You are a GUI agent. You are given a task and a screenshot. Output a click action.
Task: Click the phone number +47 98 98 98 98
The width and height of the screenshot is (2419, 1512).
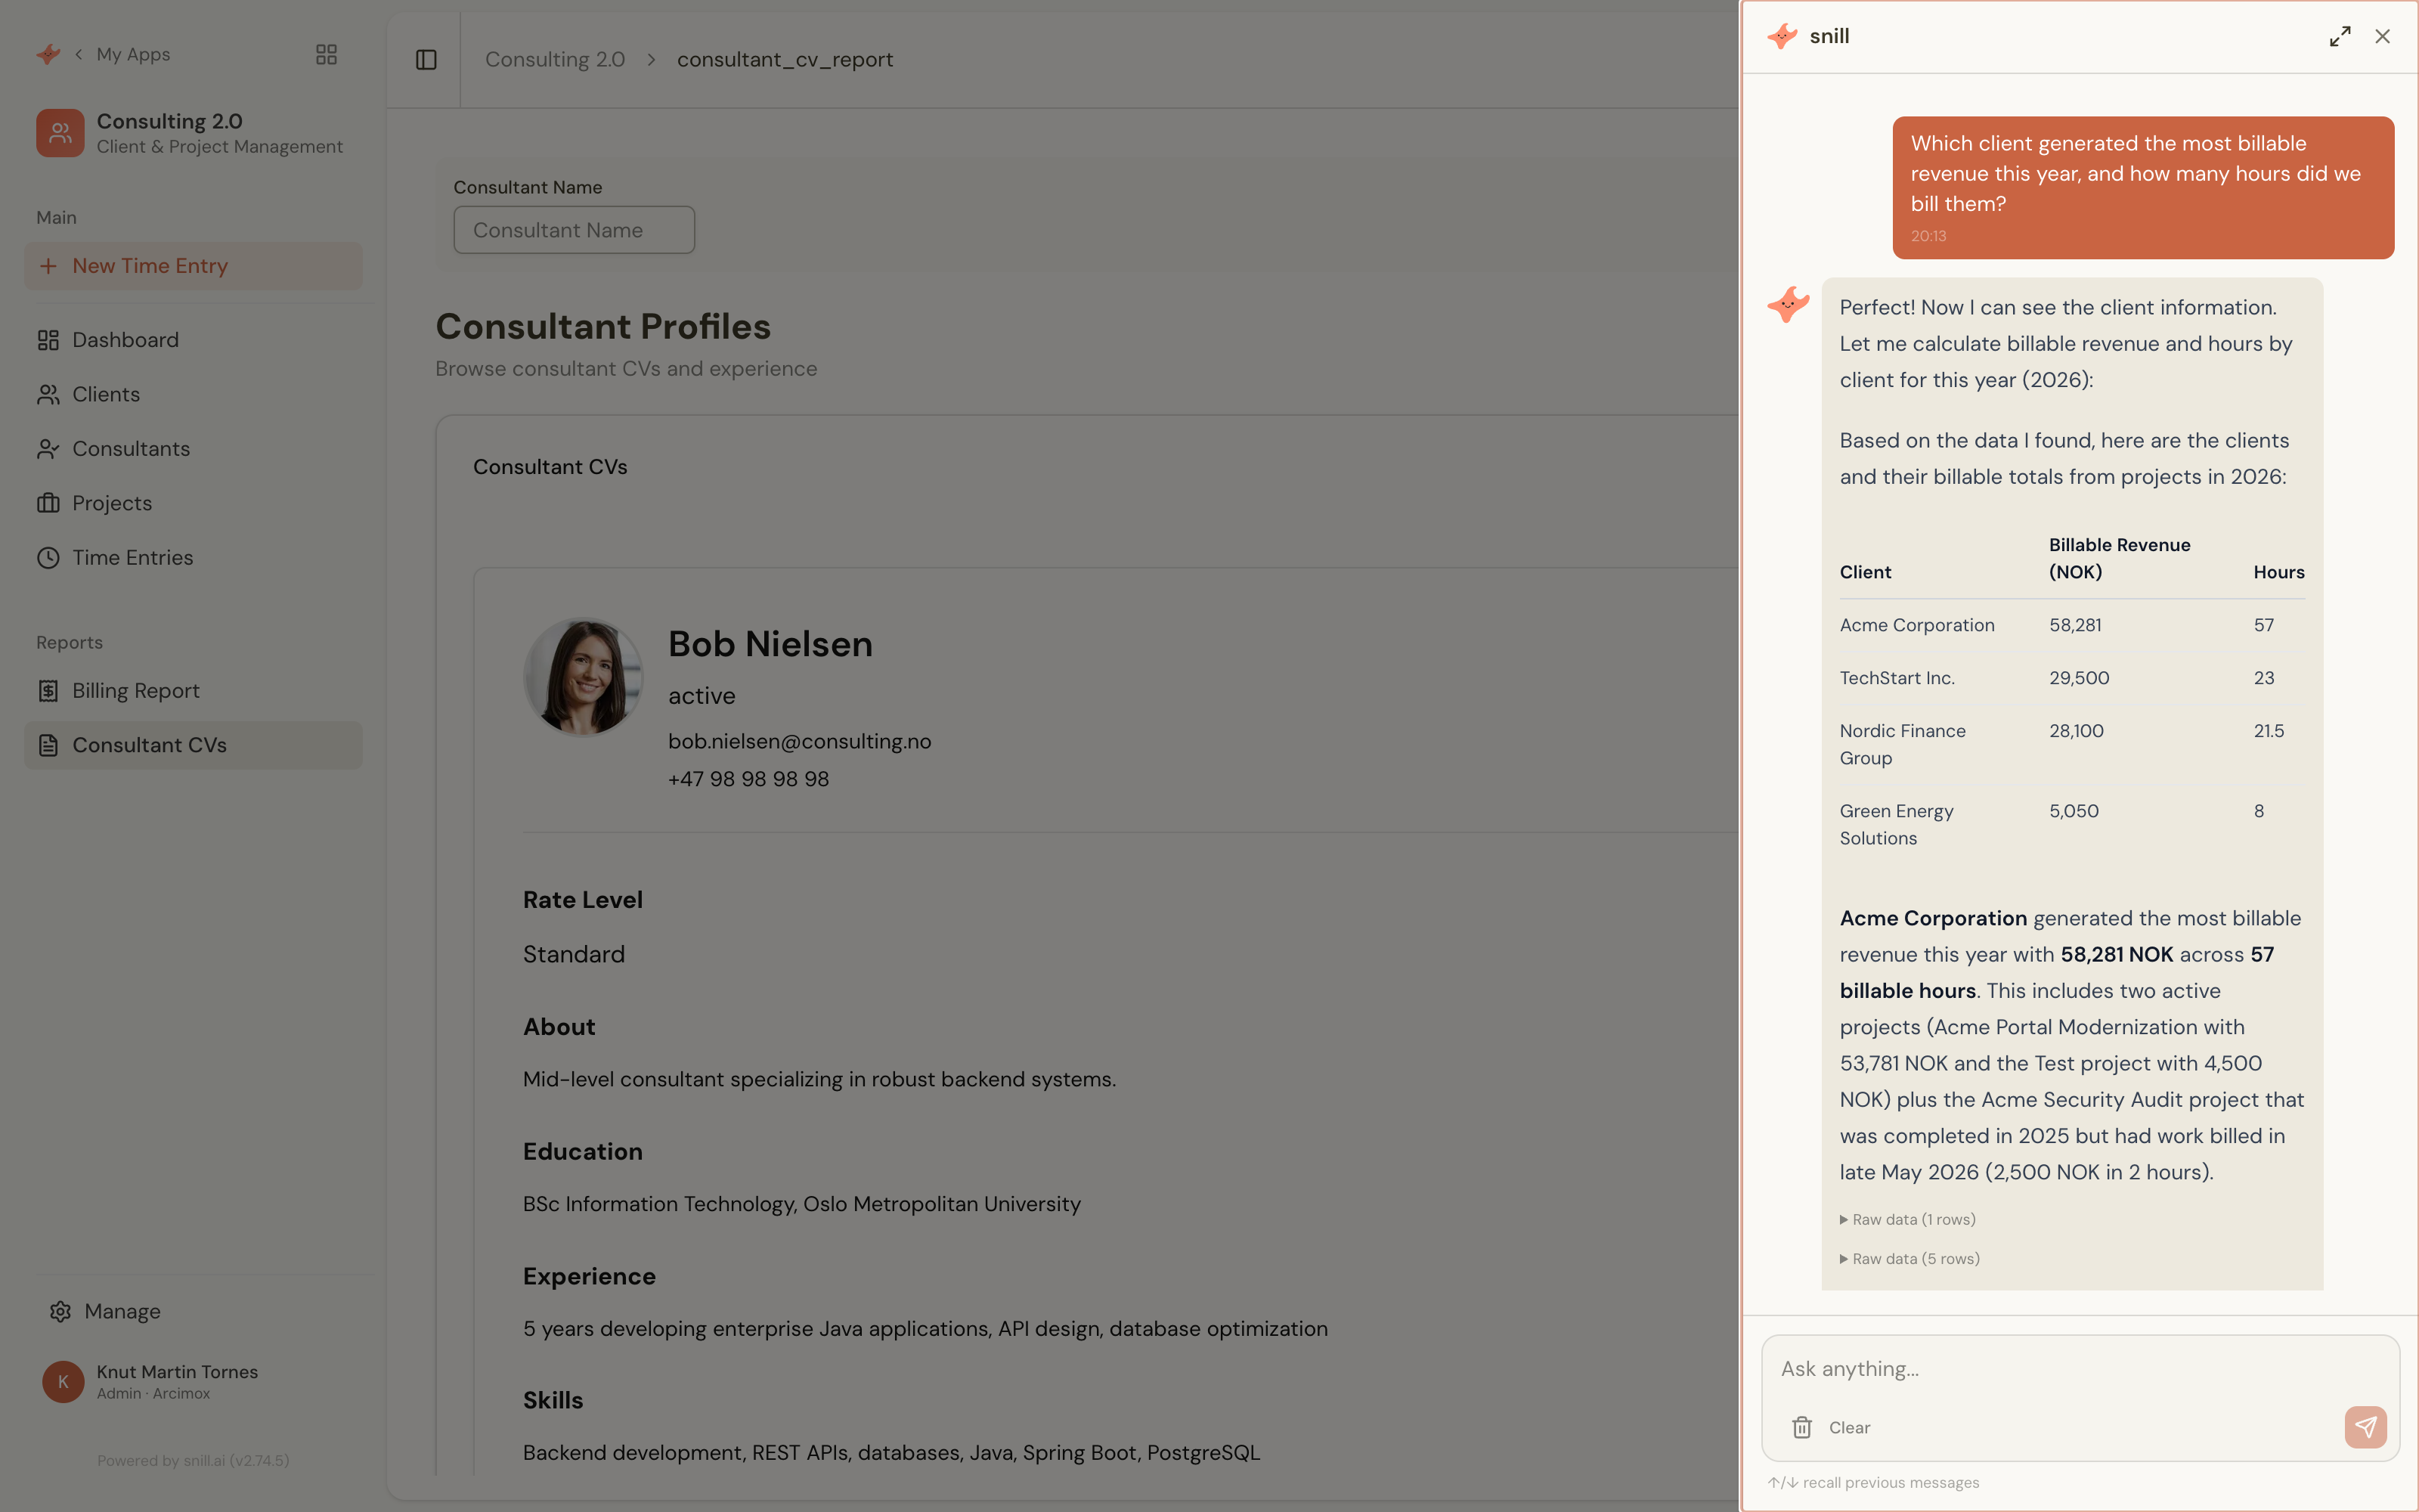pos(748,779)
